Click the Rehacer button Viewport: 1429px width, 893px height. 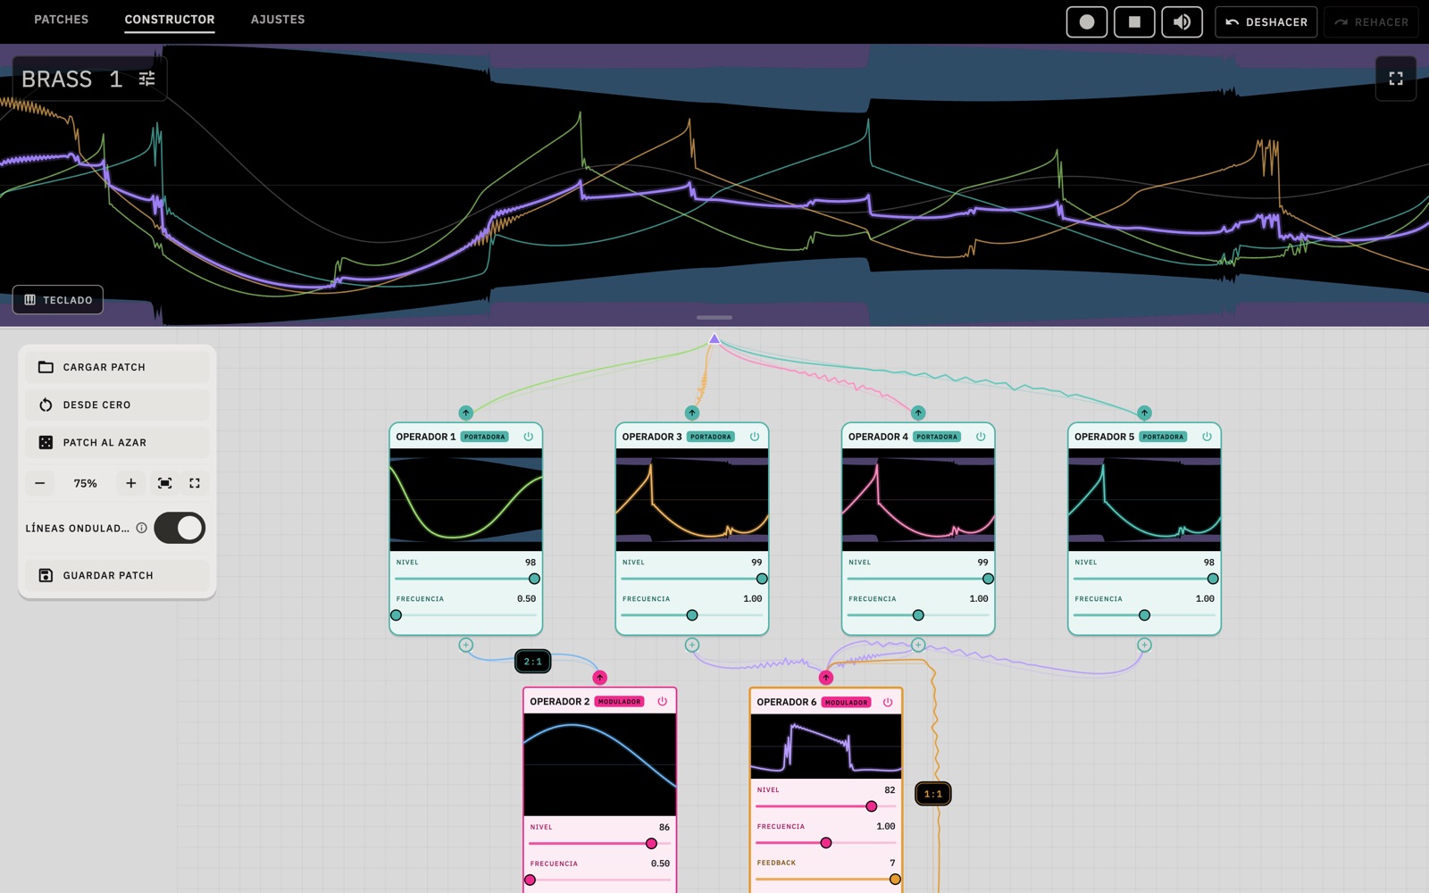point(1371,21)
